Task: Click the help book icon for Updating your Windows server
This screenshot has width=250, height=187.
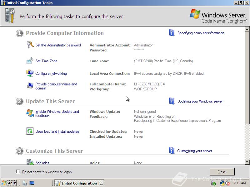Action: pos(172,101)
